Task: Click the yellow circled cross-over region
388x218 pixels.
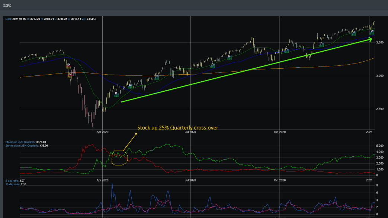Action: click(119, 157)
